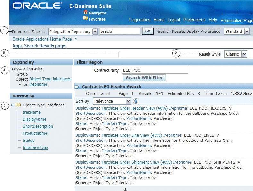Open Purchase Order Header View (40%) result
253x191 pixels.
coord(135,108)
